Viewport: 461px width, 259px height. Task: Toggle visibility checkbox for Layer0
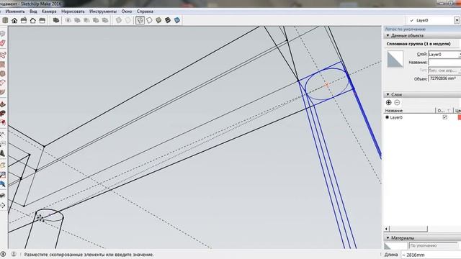pyautogui.click(x=445, y=117)
